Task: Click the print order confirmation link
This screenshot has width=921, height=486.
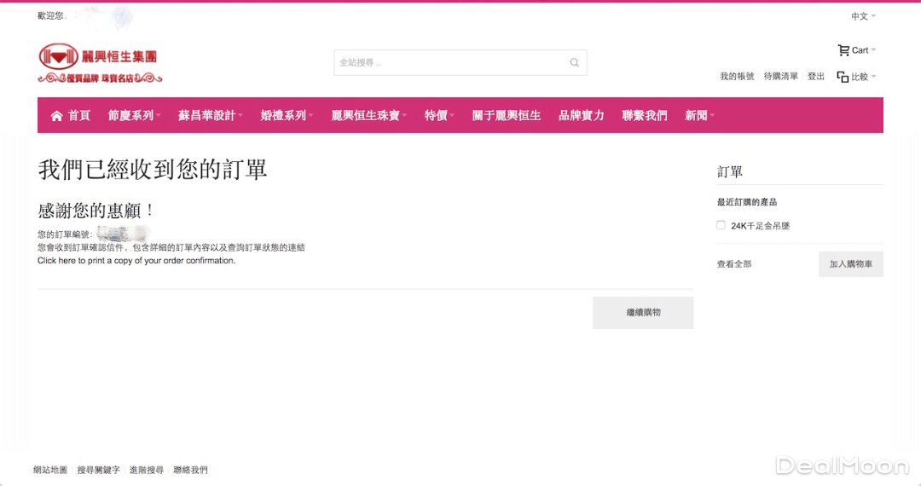Action: coord(136,261)
